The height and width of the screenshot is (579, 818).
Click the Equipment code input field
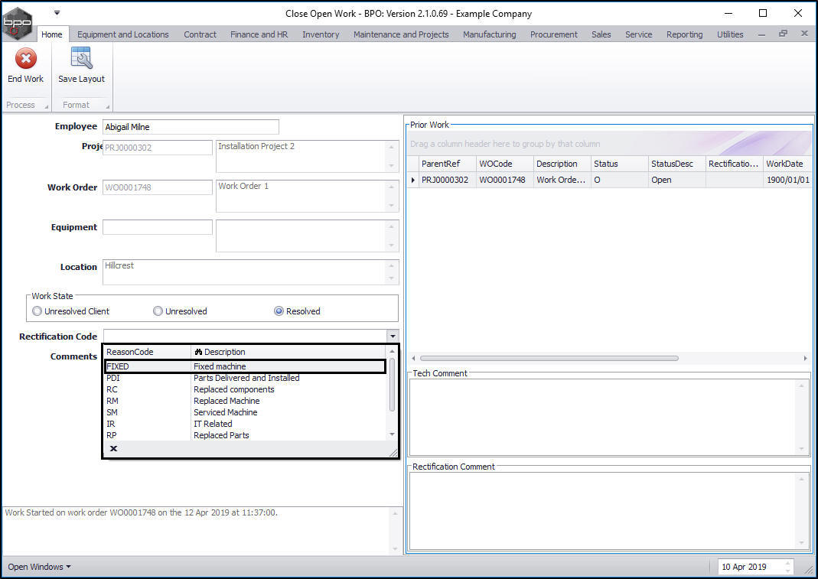(158, 227)
